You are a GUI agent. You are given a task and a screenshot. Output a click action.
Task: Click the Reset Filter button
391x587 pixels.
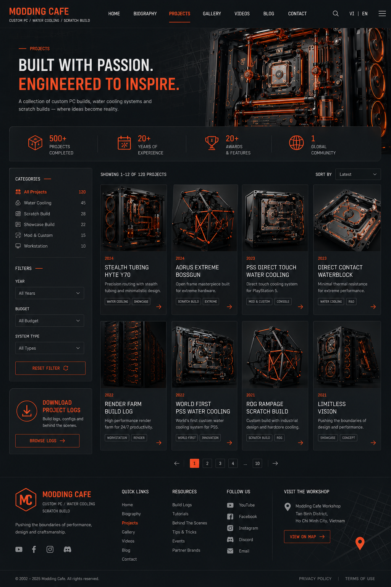pos(50,368)
